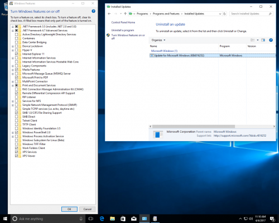Click the search magnifier icon in Installed Updates

coord(270,14)
